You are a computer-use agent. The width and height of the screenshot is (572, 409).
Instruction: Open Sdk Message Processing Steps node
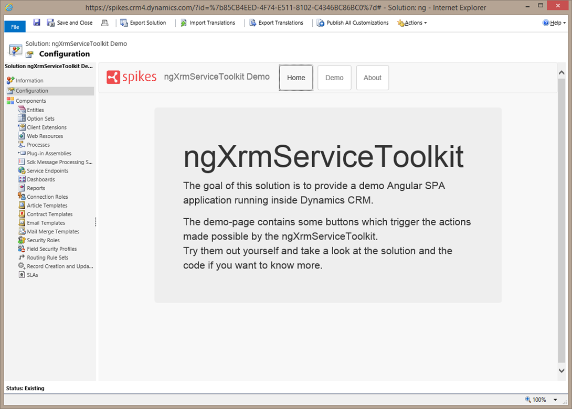click(59, 162)
